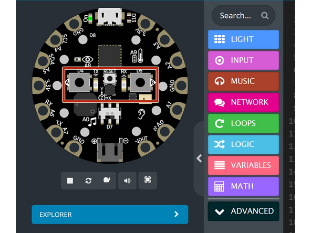
Task: Click the green On power LED
Action: pyautogui.click(x=90, y=18)
